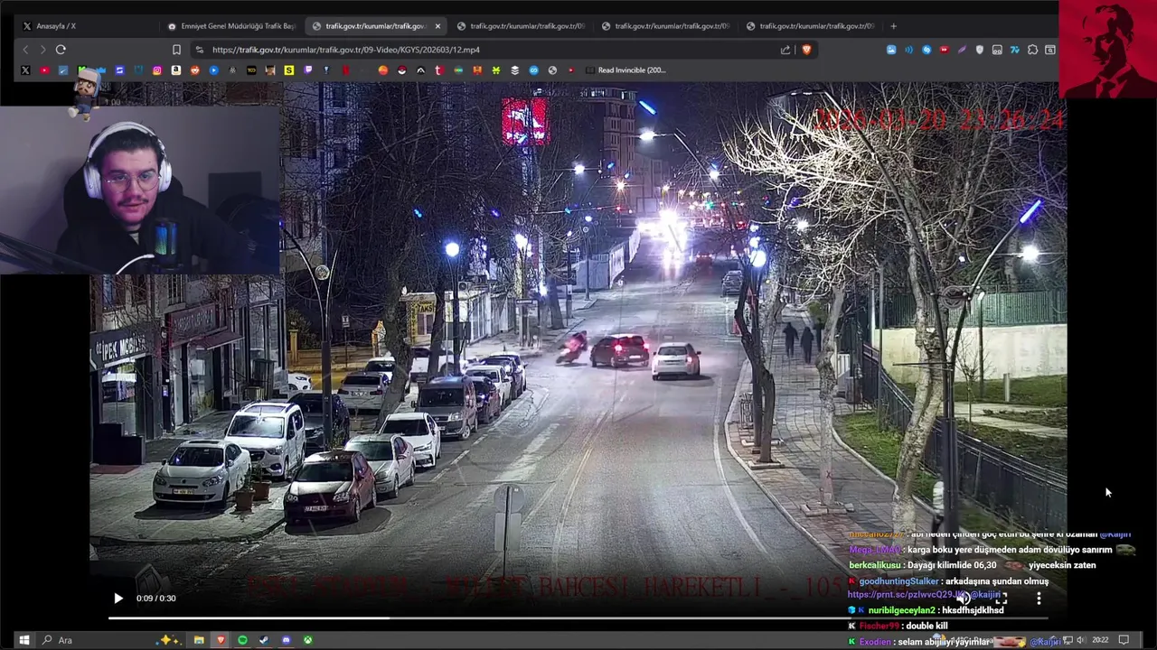Open Brave browser from the taskbar
Image resolution: width=1157 pixels, height=650 pixels.
coord(221,640)
